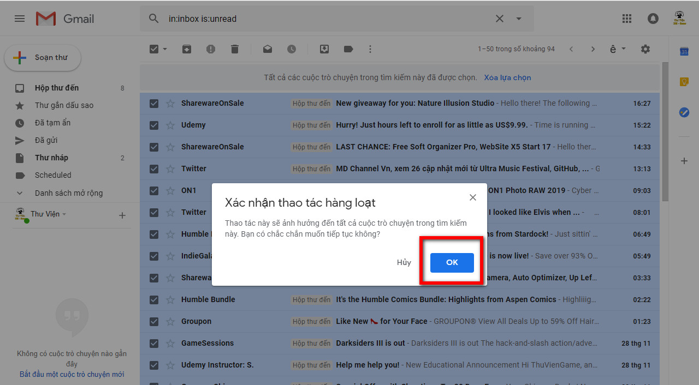Go to Hộp thư đến

pyautogui.click(x=57, y=87)
